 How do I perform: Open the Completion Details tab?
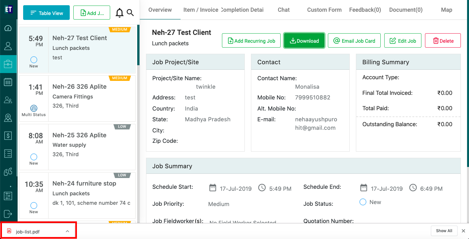click(x=242, y=10)
